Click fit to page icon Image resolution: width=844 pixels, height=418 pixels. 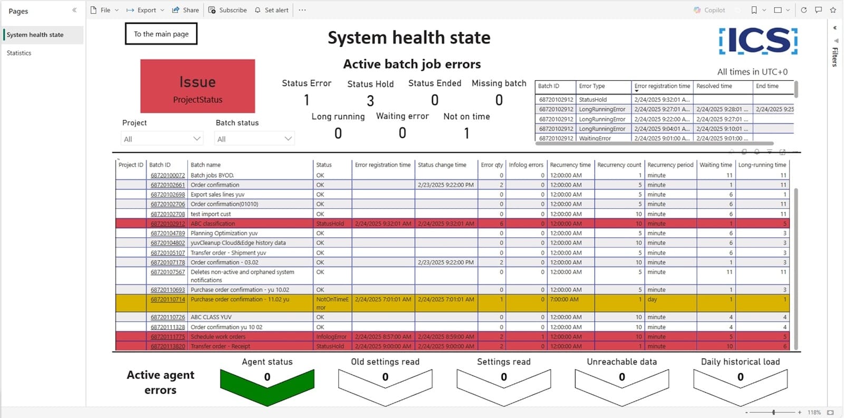click(830, 412)
